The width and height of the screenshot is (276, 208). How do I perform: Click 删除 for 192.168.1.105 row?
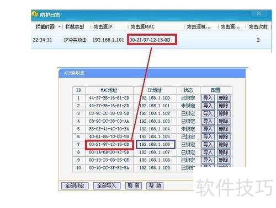pyautogui.click(x=224, y=137)
